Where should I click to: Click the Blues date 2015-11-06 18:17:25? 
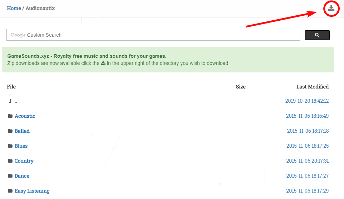click(x=308, y=146)
